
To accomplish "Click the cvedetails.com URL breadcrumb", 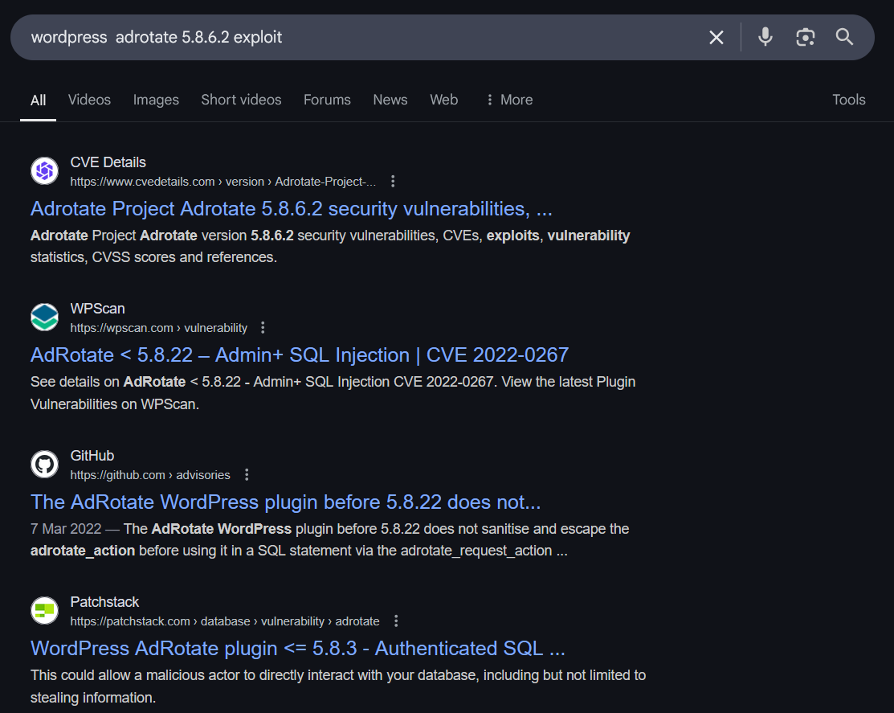I will (223, 182).
